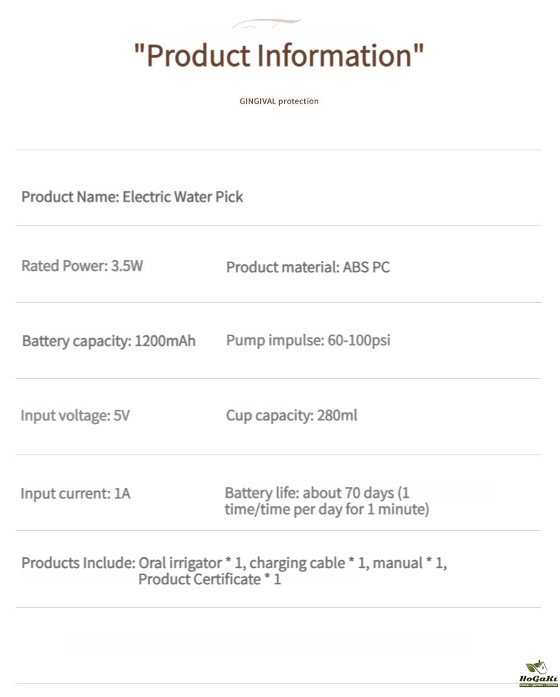Click the Cup capacity: 280ml text

pos(291,416)
